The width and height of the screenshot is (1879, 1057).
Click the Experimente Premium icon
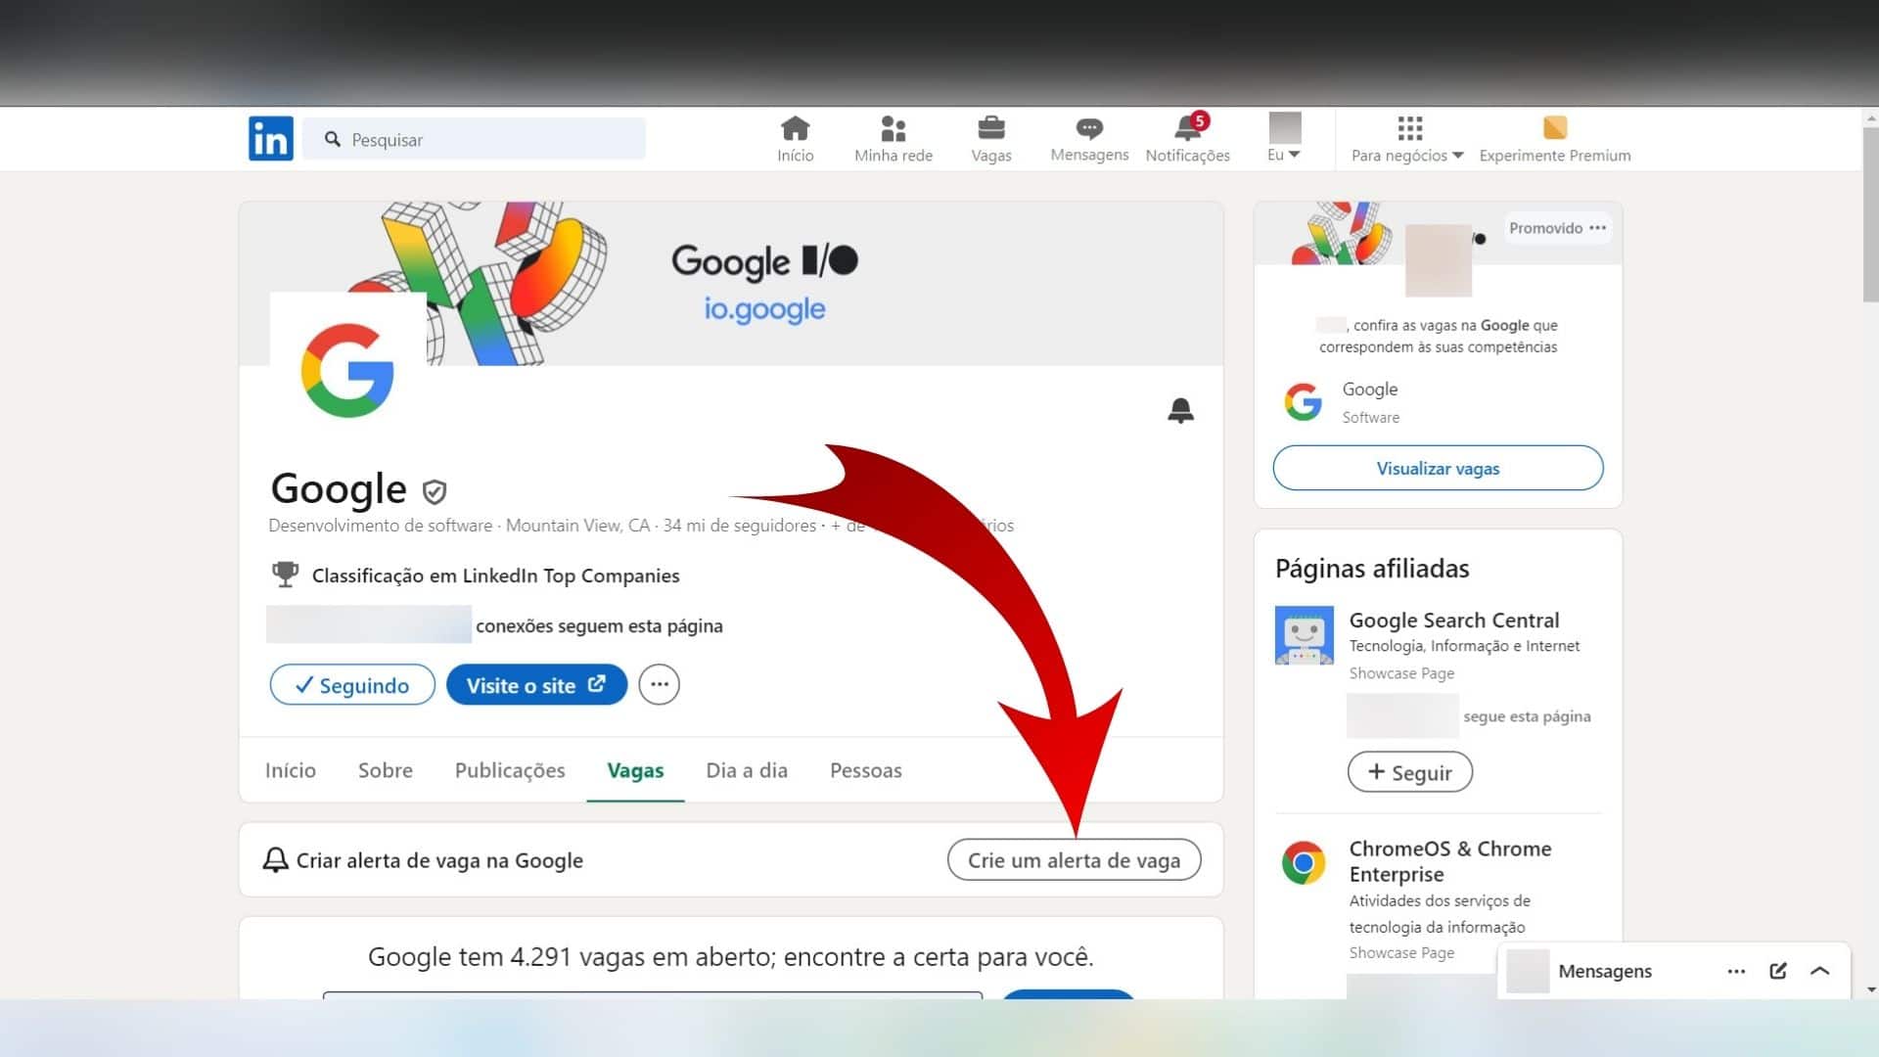1555,127
